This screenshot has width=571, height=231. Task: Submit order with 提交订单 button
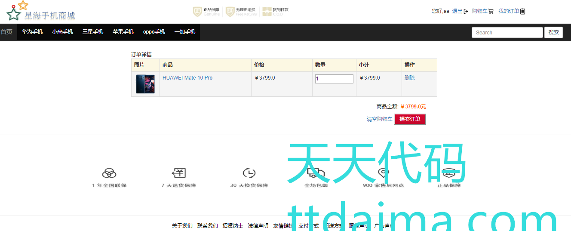[410, 119]
